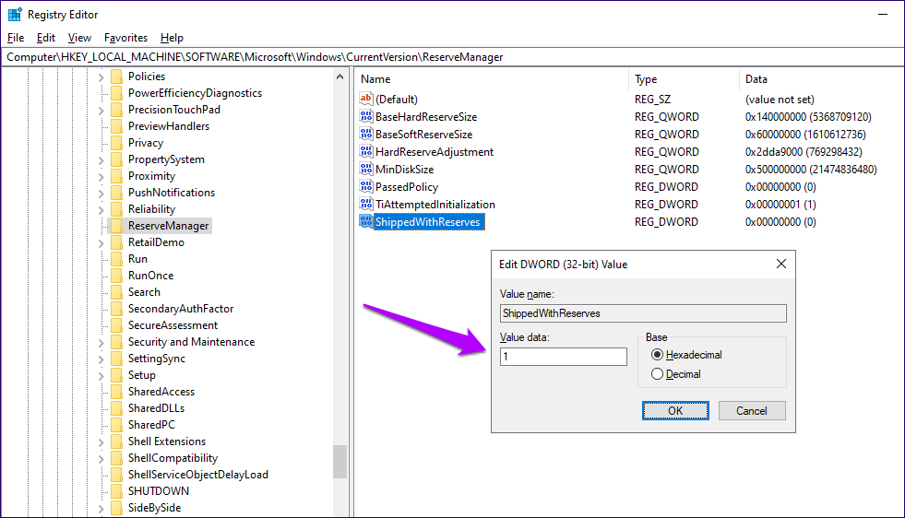This screenshot has width=905, height=518.
Task: Click the SettingSync folder icon
Action: pyautogui.click(x=116, y=359)
